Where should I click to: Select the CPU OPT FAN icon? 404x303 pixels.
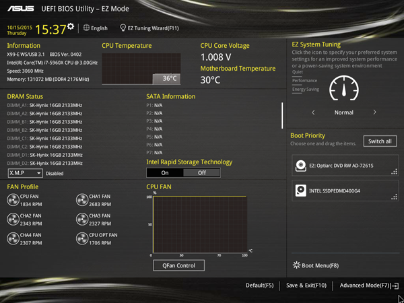pos(81,238)
